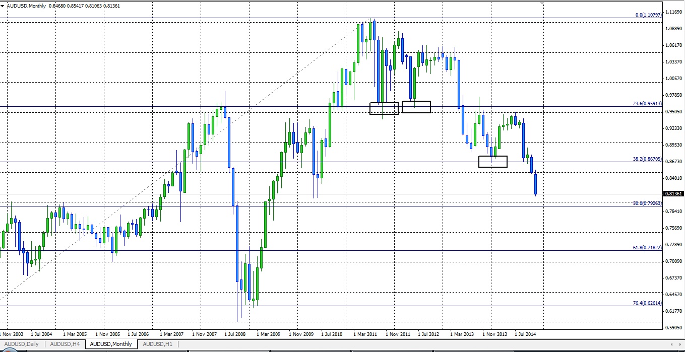Click the 1 Nov 2007 time axis label
Screen dimensions: 685x352
click(204, 334)
